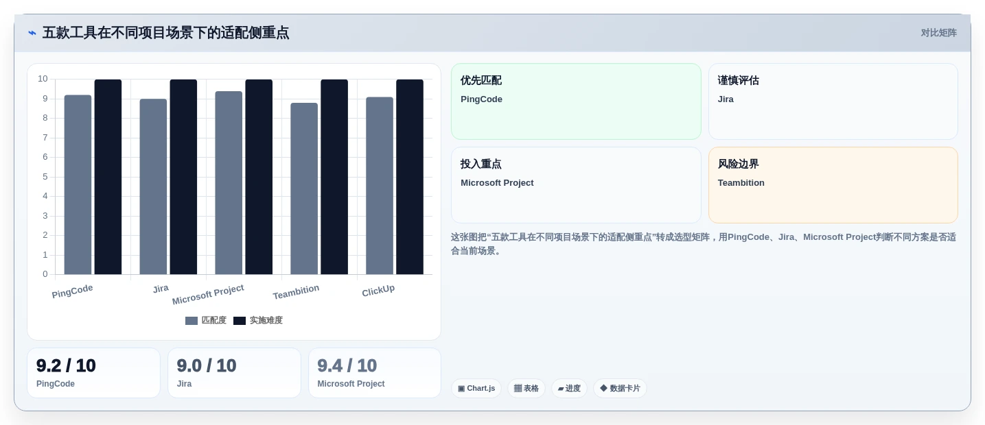Click the PingCode x-axis label

click(72, 291)
